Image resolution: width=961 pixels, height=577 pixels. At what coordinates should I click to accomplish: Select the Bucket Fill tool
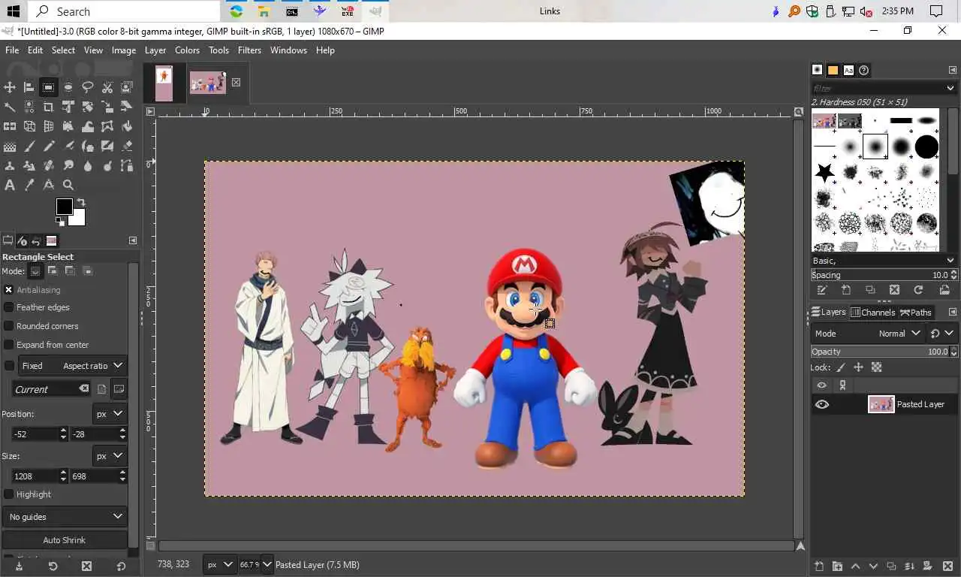pyautogui.click(x=127, y=126)
